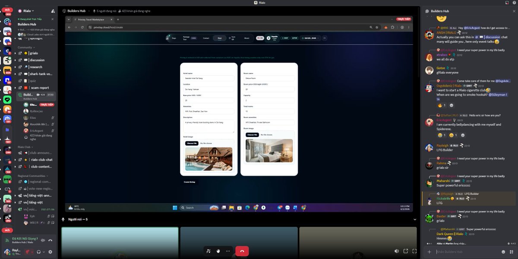Viewport: 518px width, 259px height.
Task: Open the quiz channel
Action: [x=37, y=81]
